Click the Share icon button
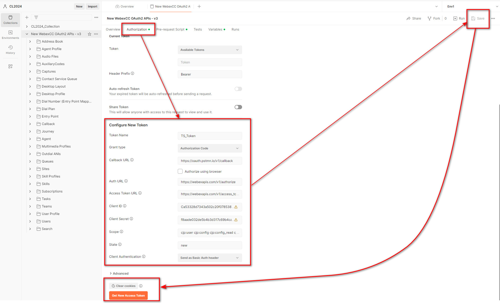Image resolution: width=500 pixels, height=303 pixels. point(414,18)
